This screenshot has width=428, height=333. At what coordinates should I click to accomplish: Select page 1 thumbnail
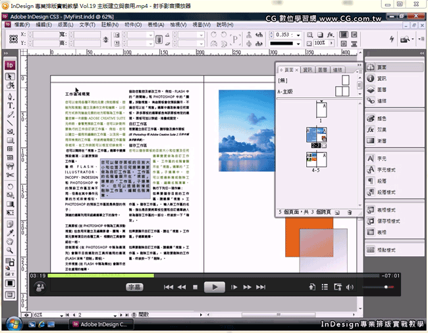point(321,110)
